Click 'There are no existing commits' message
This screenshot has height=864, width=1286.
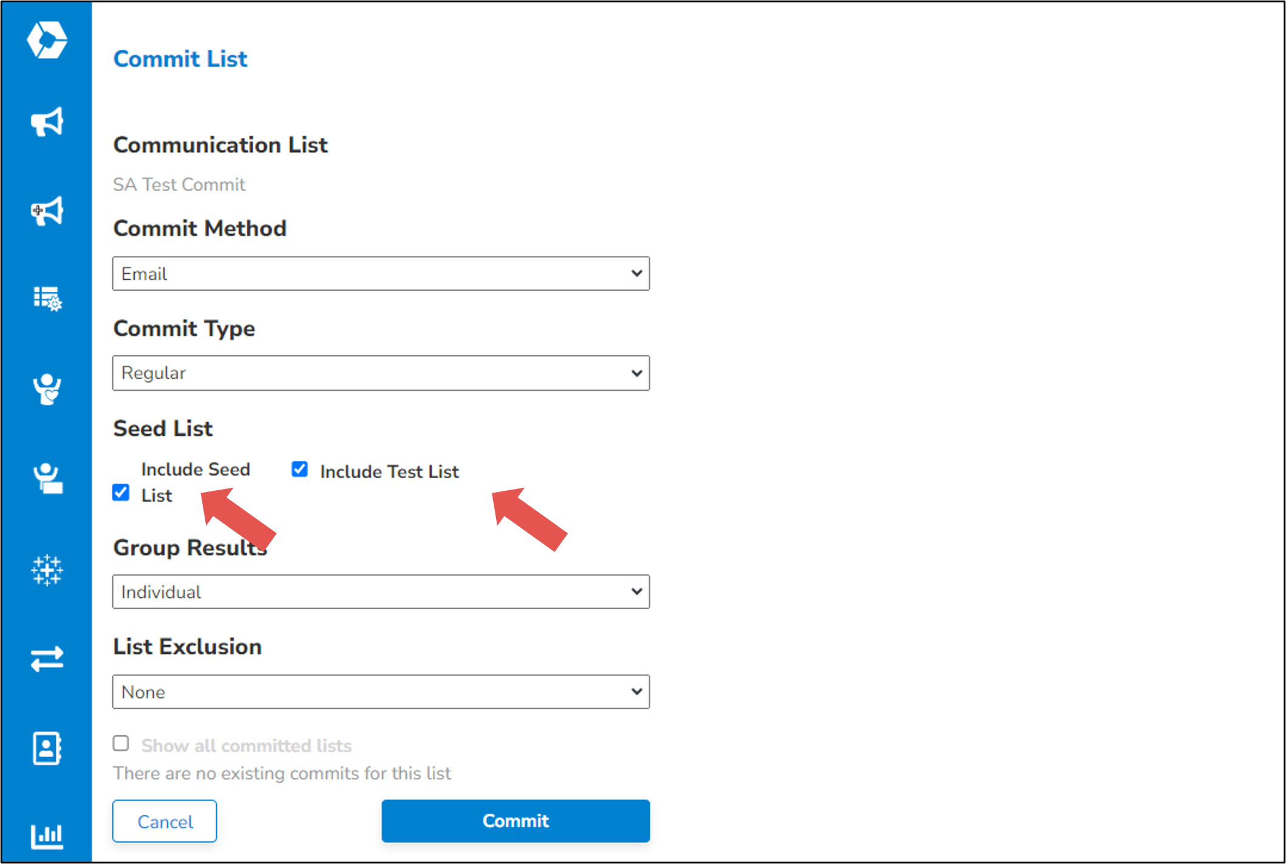(282, 774)
